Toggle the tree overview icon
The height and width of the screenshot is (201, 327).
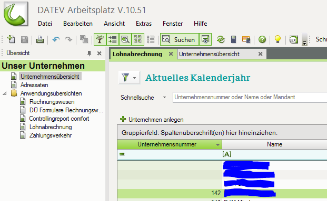100,39
